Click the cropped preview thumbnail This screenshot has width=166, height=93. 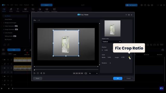(112, 28)
